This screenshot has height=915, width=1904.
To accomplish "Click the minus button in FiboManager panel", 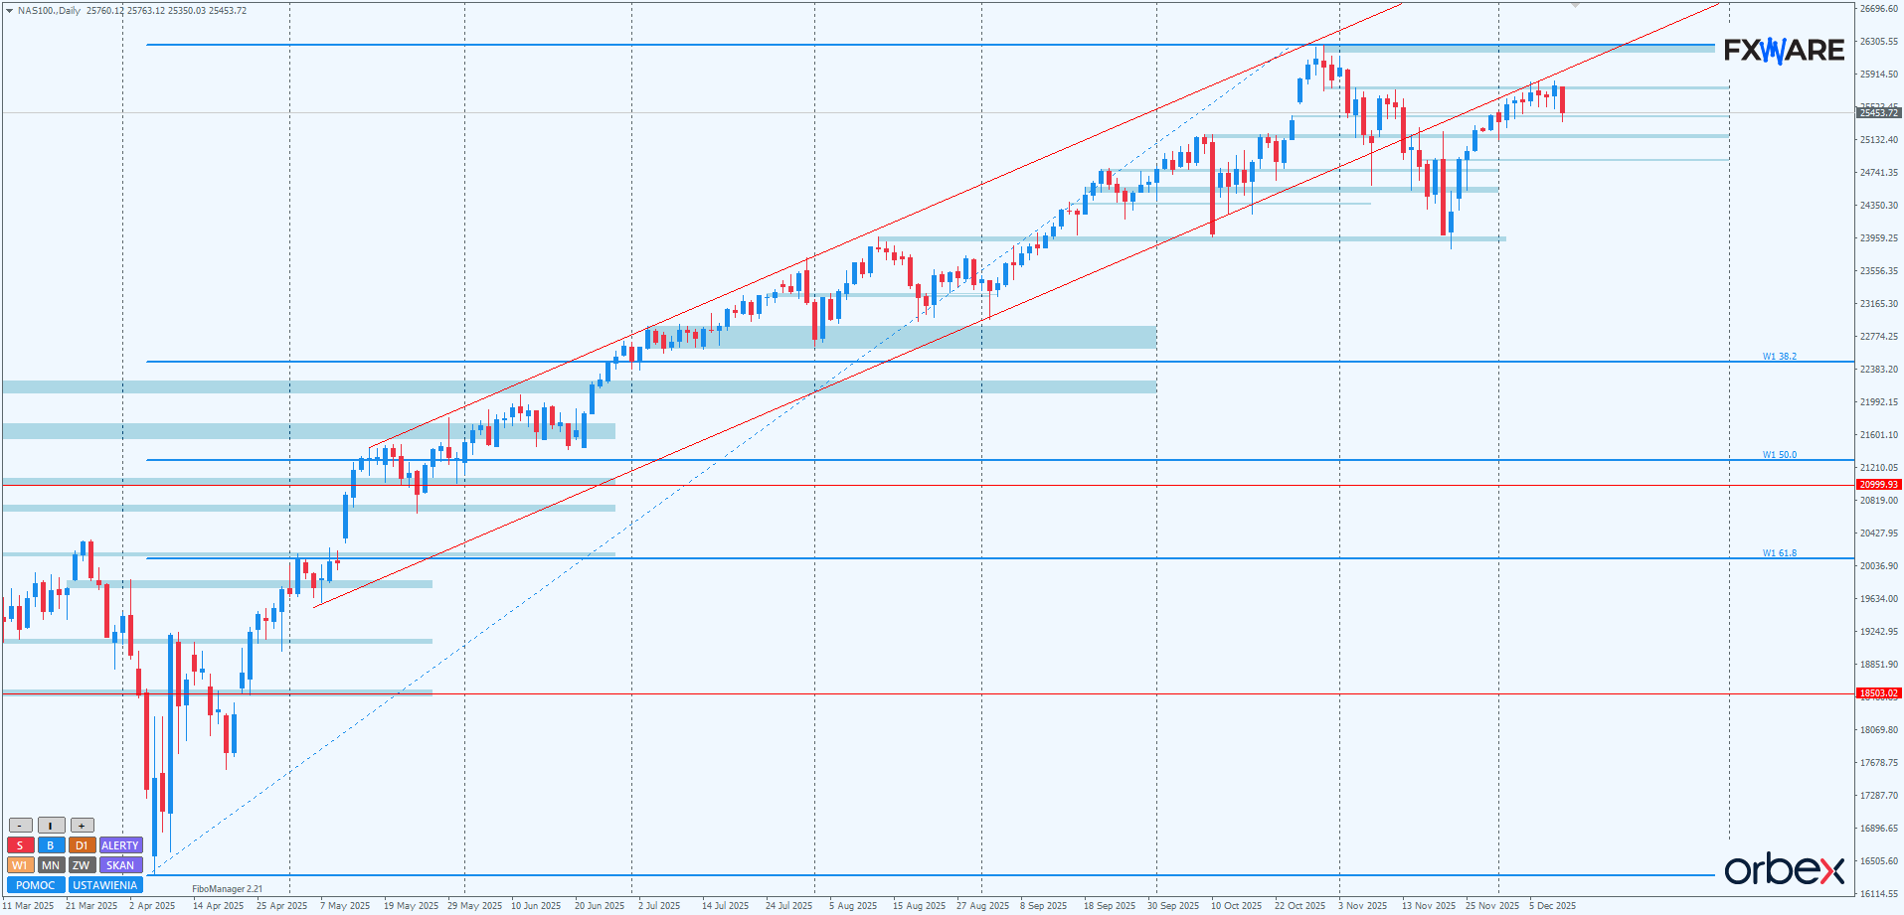I will tap(20, 826).
